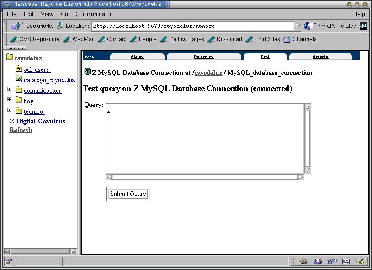Follow the Digital Creations copyright link
Image resolution: width=372 pixels, height=270 pixels.
tap(38, 121)
